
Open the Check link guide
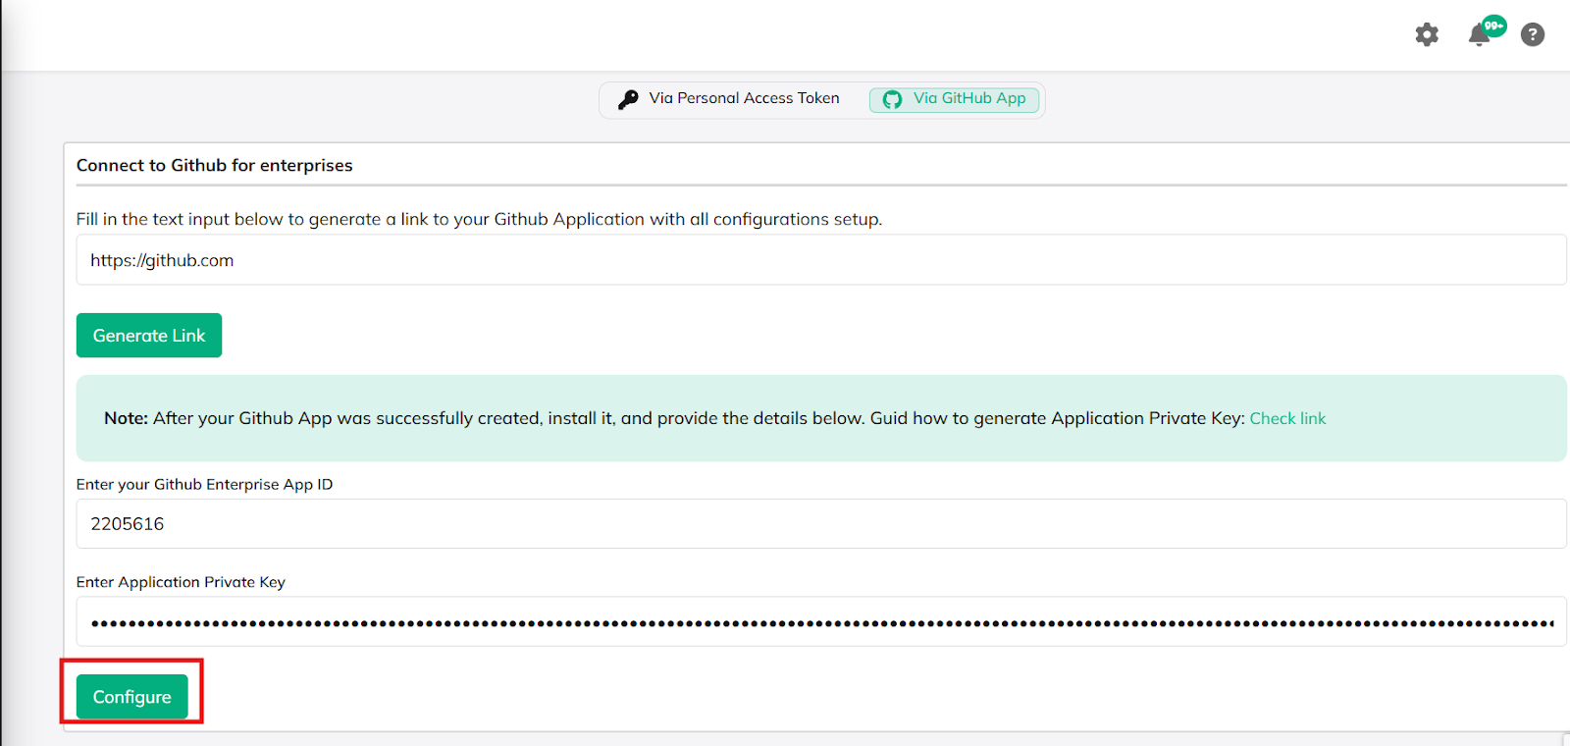[1287, 419]
